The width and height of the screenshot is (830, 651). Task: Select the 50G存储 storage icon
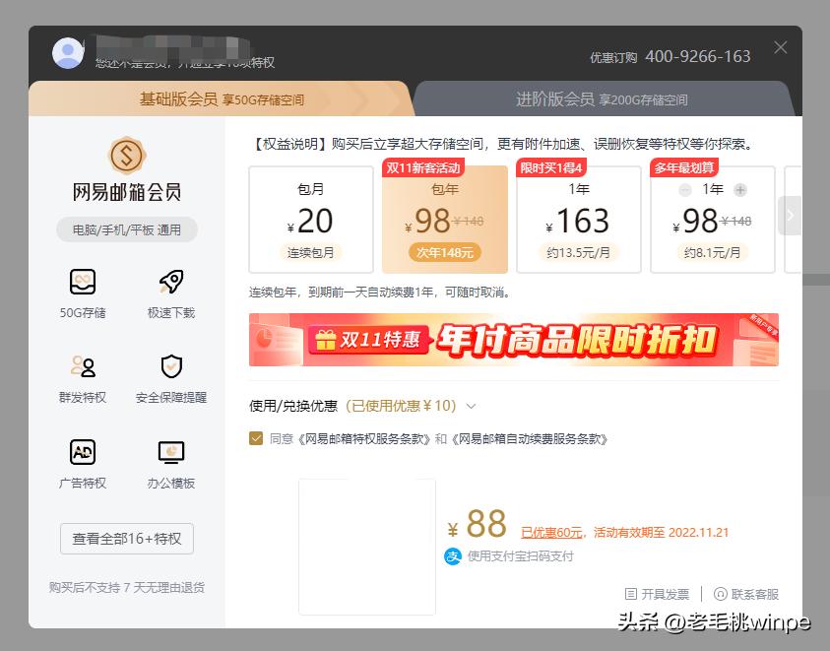83,282
